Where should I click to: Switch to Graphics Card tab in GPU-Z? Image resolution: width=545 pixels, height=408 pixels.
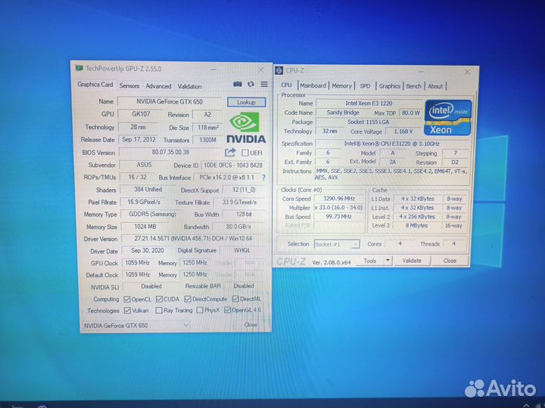95,85
